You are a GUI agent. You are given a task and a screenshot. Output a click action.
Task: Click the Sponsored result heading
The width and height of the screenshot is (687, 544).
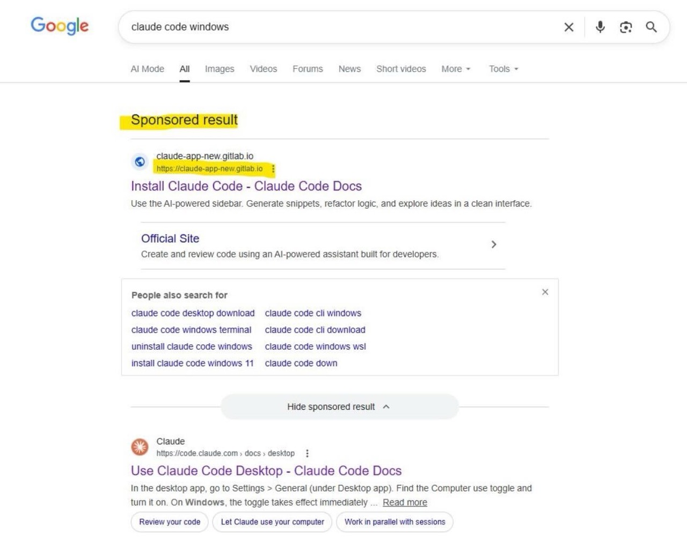point(184,120)
